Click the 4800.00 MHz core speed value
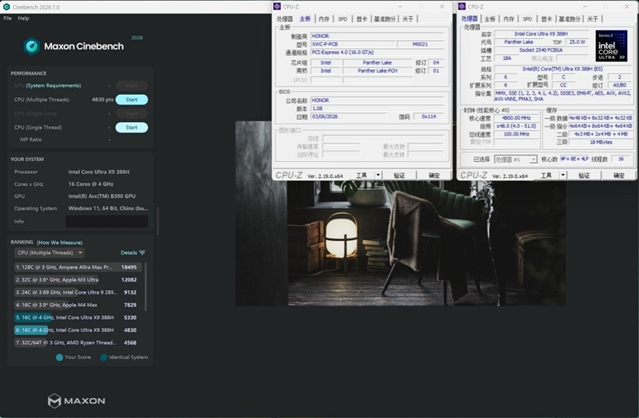The width and height of the screenshot is (639, 418). coord(516,118)
